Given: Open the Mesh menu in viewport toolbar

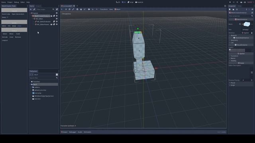Looking at the screenshot, I should pos(118,10).
